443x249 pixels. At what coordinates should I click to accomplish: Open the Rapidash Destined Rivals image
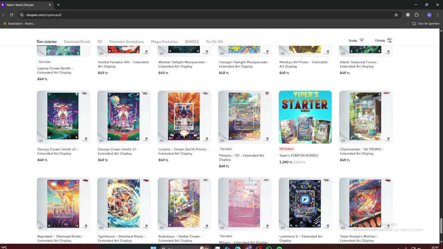[x=63, y=204]
